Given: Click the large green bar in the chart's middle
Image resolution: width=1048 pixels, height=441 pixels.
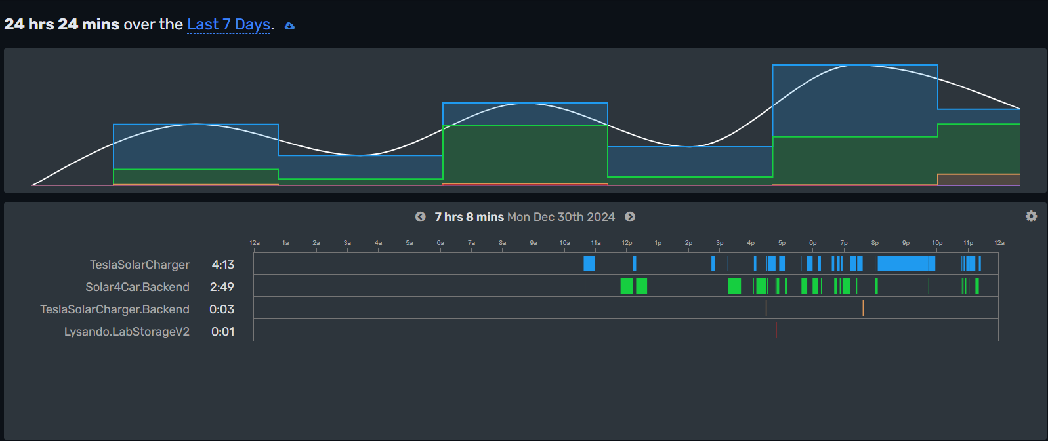Looking at the screenshot, I should pyautogui.click(x=525, y=154).
